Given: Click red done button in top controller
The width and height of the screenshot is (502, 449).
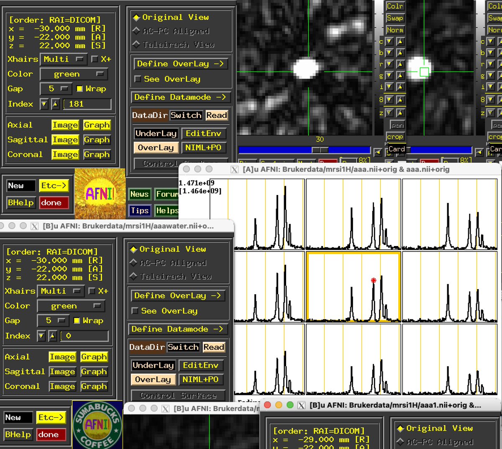Looking at the screenshot, I should tap(54, 203).
